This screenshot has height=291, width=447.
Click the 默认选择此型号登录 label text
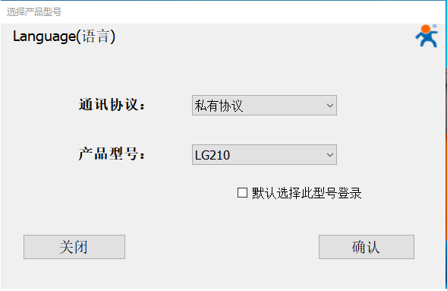pyautogui.click(x=307, y=193)
